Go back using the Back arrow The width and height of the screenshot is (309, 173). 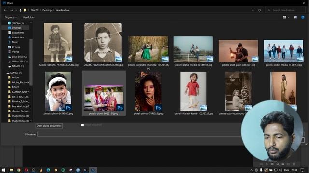pyautogui.click(x=5, y=10)
